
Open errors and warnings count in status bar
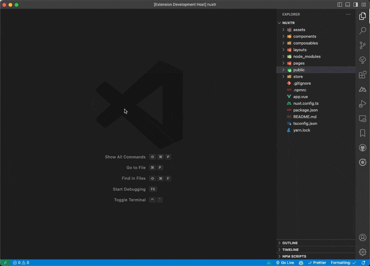coord(21,263)
